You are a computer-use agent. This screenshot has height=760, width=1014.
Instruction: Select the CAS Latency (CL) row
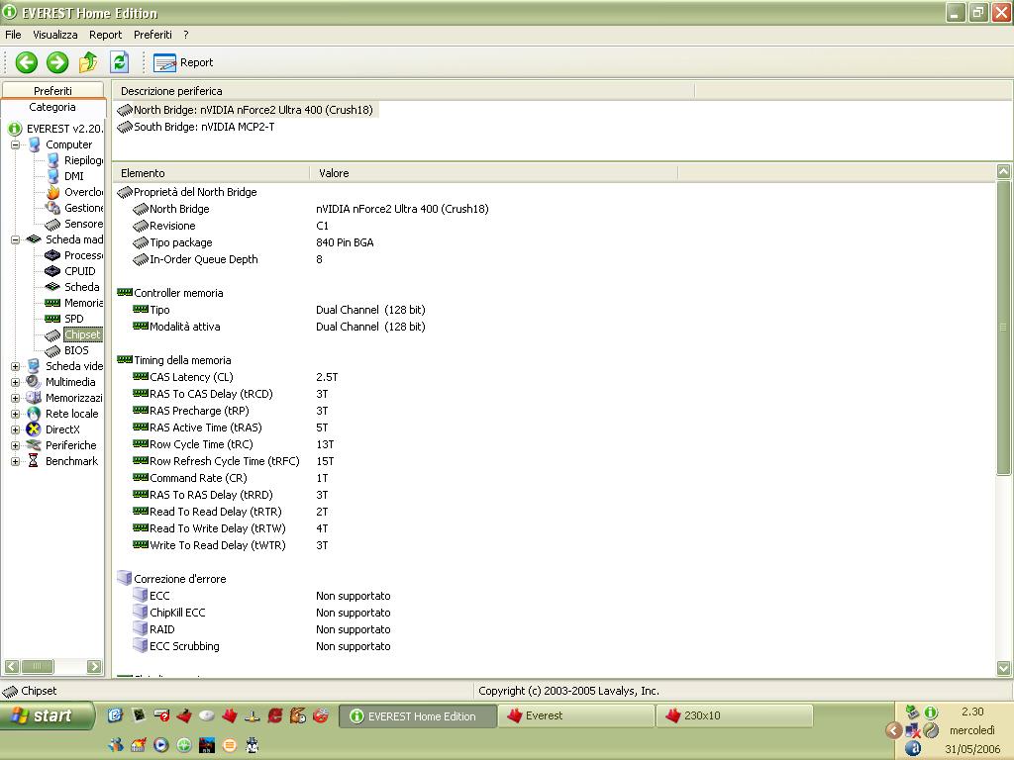pos(236,377)
